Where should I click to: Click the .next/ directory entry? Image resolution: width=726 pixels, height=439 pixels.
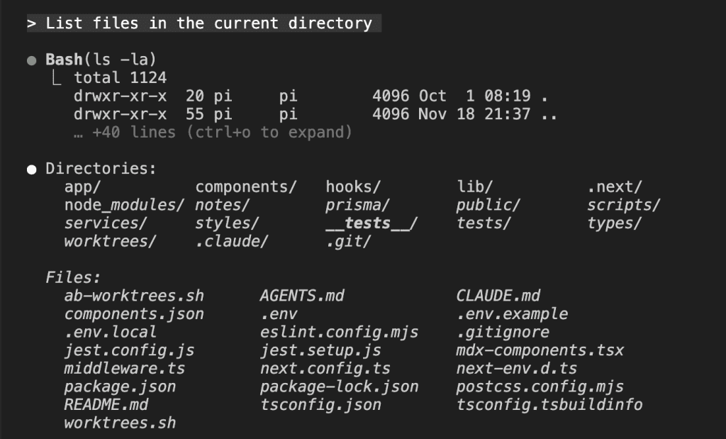615,187
